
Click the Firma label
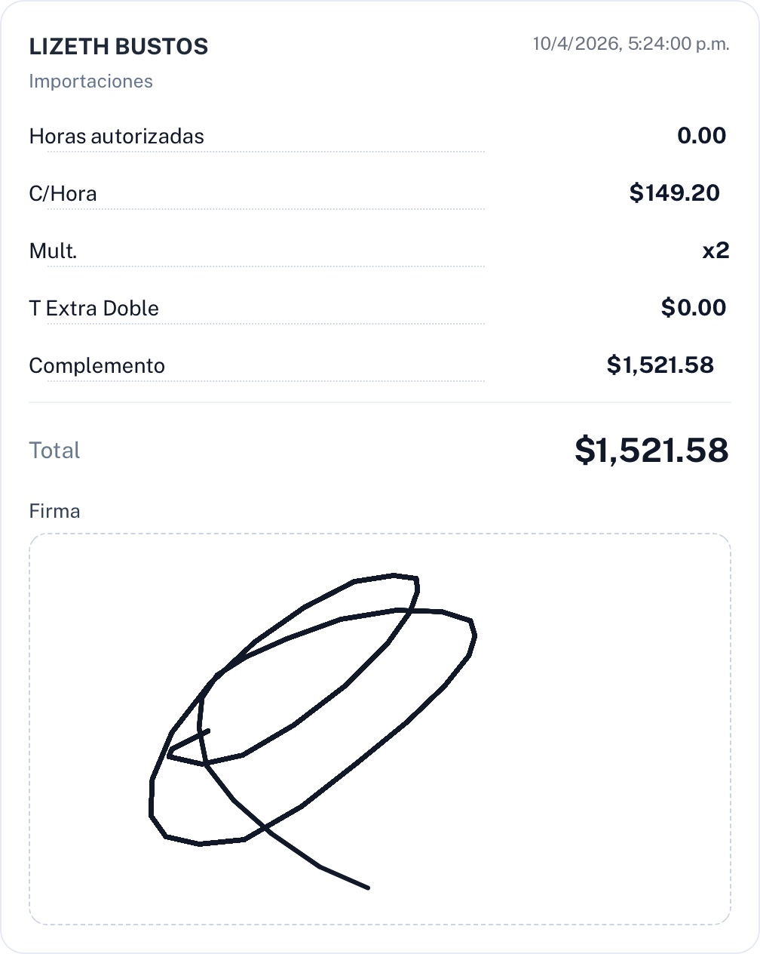click(x=54, y=512)
